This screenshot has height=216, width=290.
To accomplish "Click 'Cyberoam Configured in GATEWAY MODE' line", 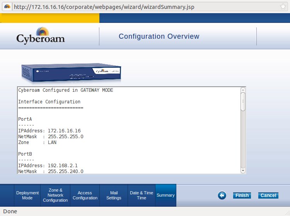I will click(x=66, y=90).
